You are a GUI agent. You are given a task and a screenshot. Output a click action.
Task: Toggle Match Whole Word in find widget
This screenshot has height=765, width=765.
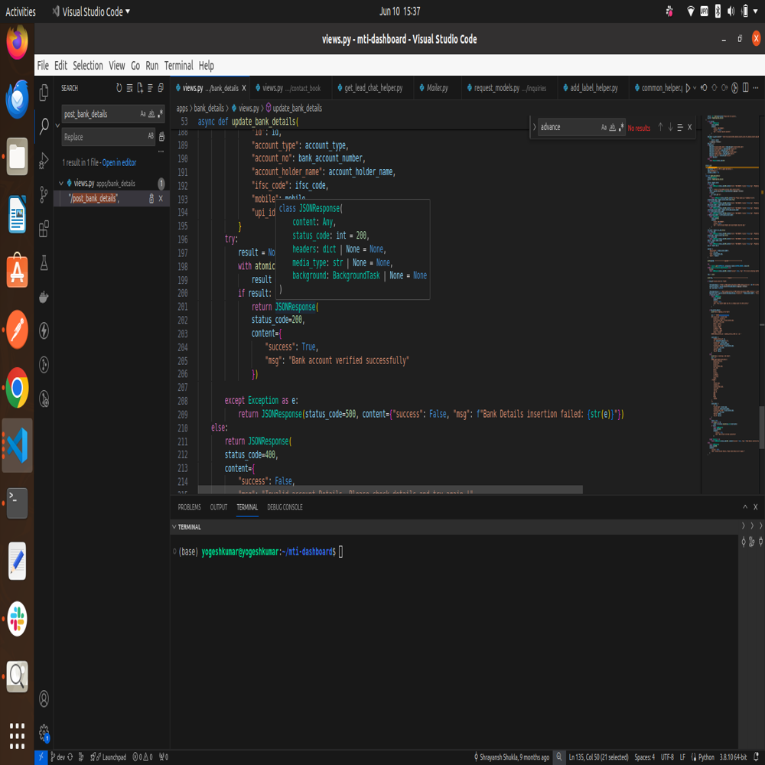(x=612, y=127)
